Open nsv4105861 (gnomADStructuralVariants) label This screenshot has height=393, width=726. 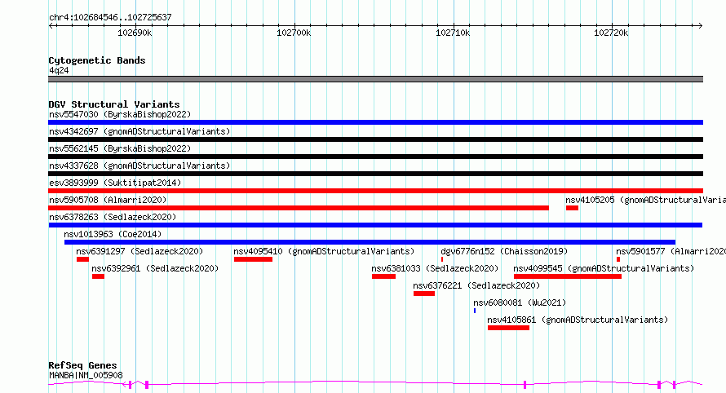coord(578,320)
